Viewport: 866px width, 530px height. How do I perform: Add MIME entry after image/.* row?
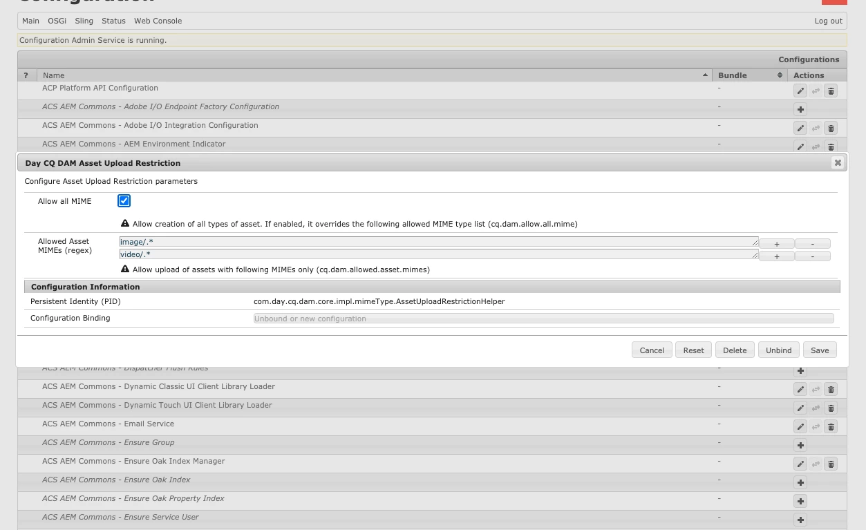777,244
